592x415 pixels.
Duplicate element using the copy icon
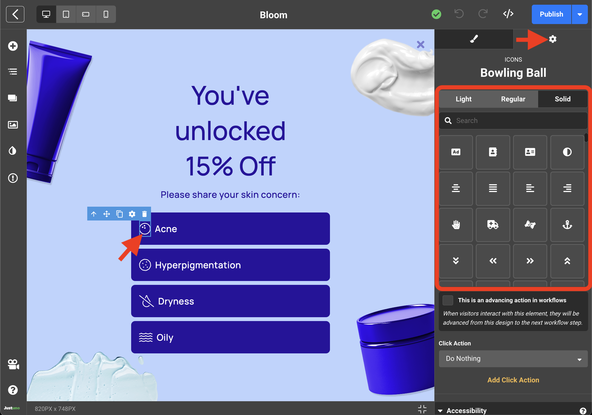tap(119, 214)
